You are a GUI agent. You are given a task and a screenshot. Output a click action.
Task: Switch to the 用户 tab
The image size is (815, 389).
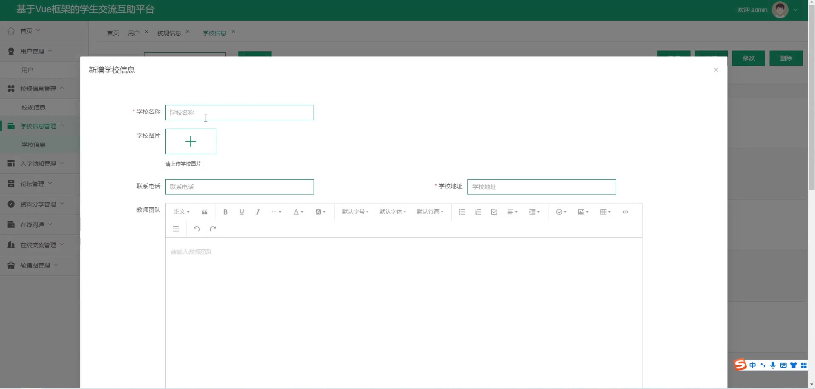[x=133, y=33]
